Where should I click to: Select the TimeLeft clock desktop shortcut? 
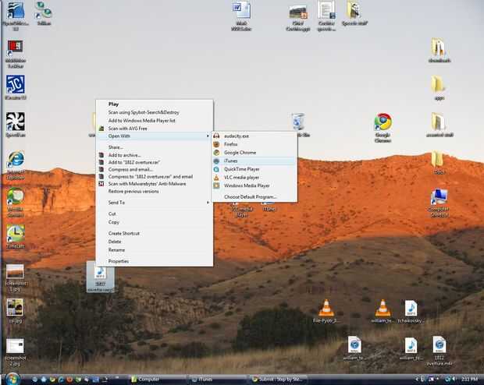click(16, 233)
